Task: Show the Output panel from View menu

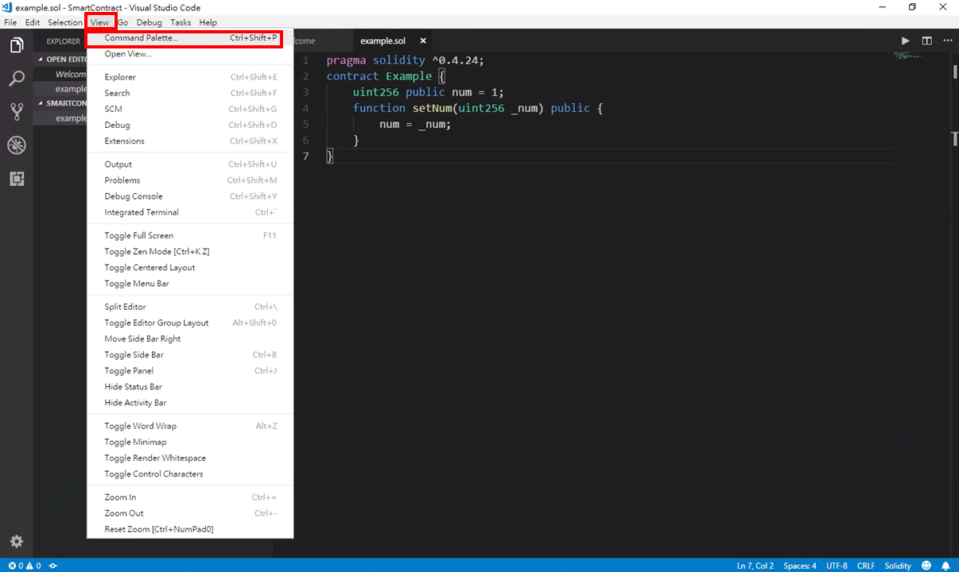Action: [190, 164]
